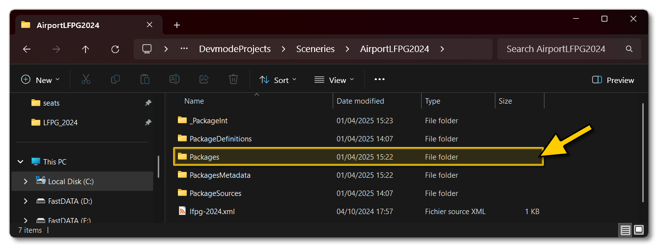The width and height of the screenshot is (658, 247).
Task: Click the Cut scissors icon
Action: [x=86, y=80]
